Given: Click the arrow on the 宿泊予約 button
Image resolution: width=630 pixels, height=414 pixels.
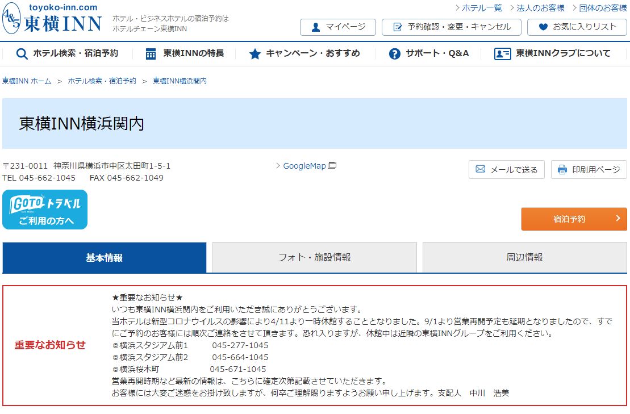Looking at the screenshot, I should [x=618, y=218].
